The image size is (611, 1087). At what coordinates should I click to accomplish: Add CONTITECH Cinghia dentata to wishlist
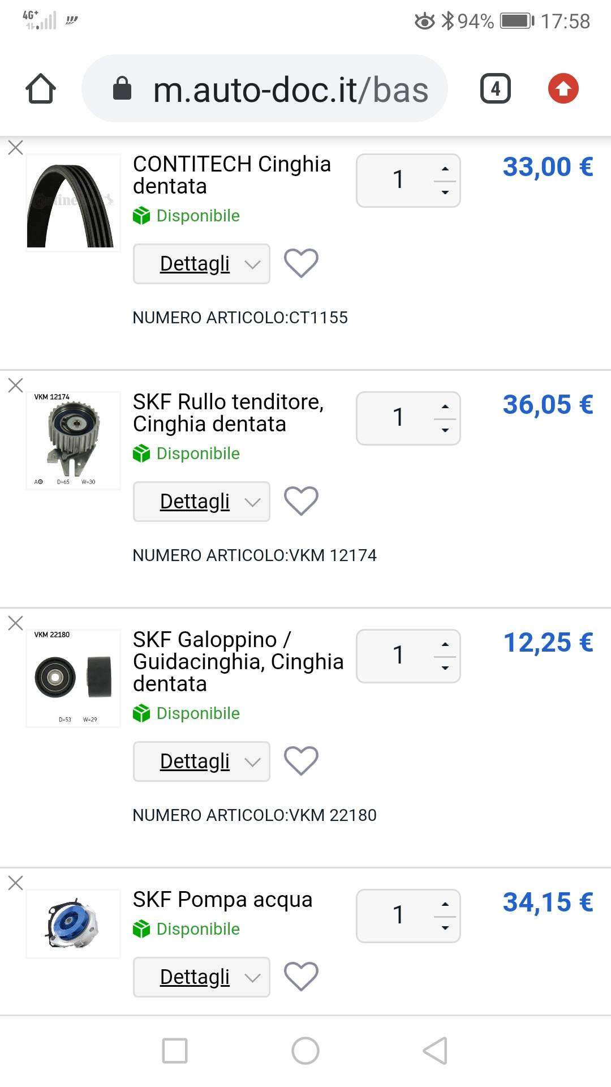[301, 263]
